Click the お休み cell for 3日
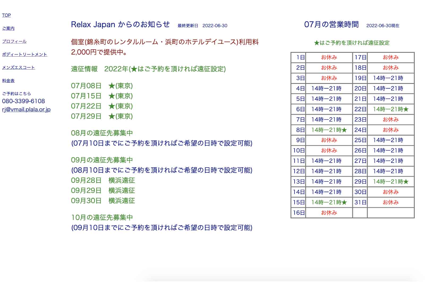The height and width of the screenshot is (282, 425). click(329, 78)
